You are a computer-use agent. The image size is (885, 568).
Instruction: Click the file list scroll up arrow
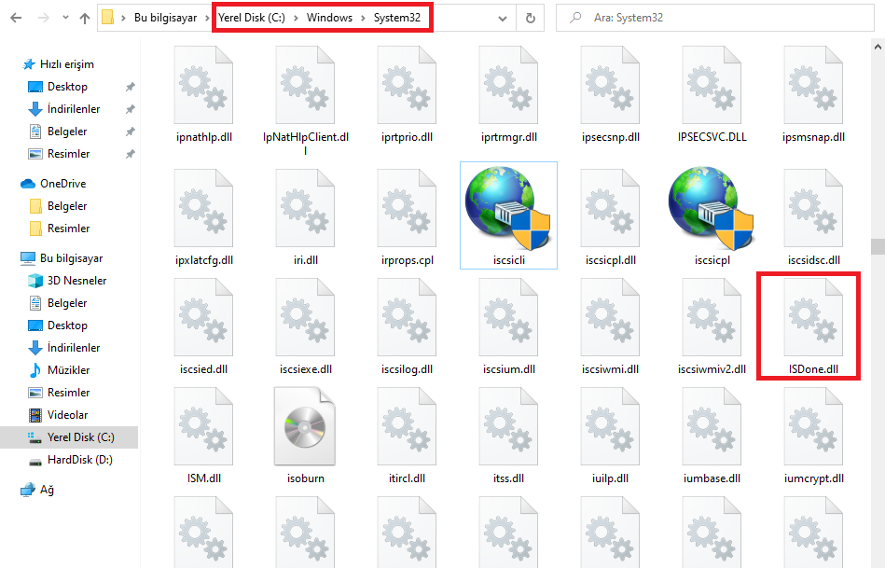pyautogui.click(x=878, y=48)
